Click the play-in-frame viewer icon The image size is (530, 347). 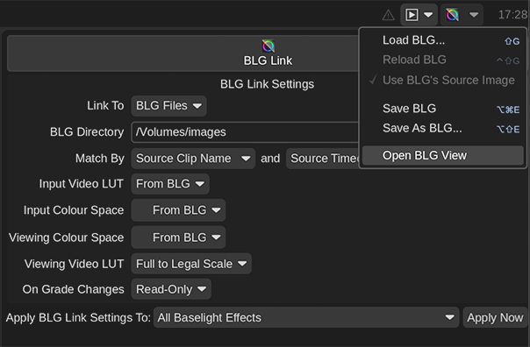click(412, 15)
